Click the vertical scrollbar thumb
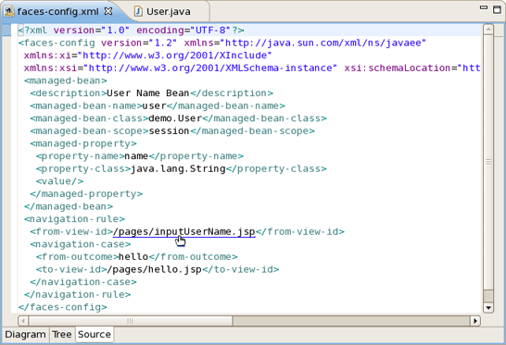The height and width of the screenshot is (345, 506). click(488, 163)
